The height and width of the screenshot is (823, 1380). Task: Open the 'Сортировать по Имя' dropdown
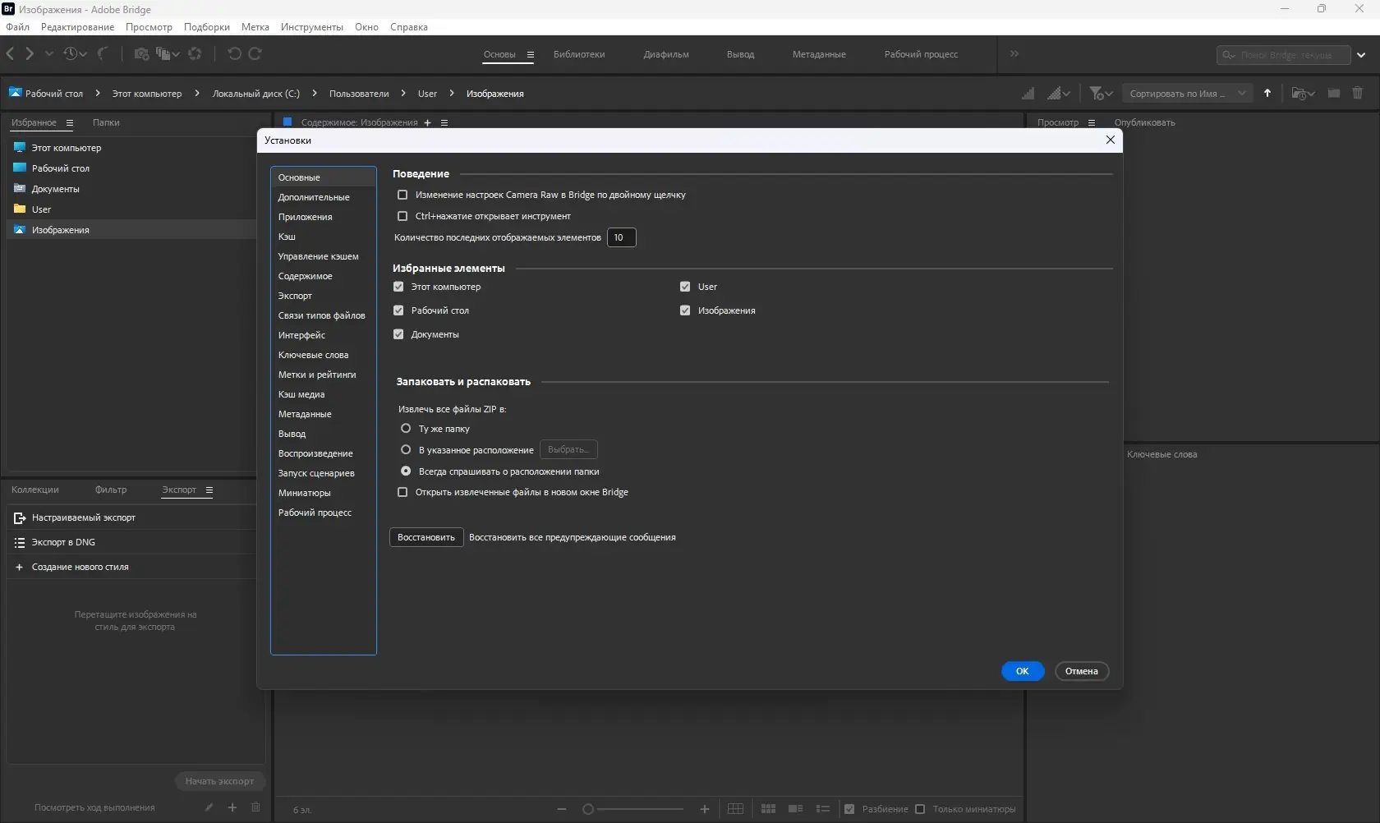(x=1187, y=94)
